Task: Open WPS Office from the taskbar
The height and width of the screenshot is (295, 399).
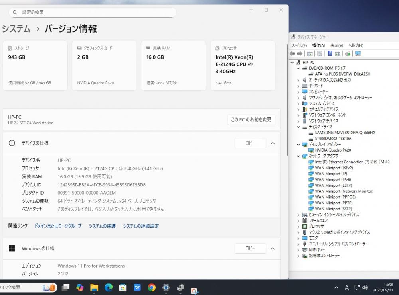Action: (137, 287)
